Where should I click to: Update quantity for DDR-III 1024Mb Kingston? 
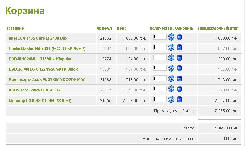[x=171, y=58]
